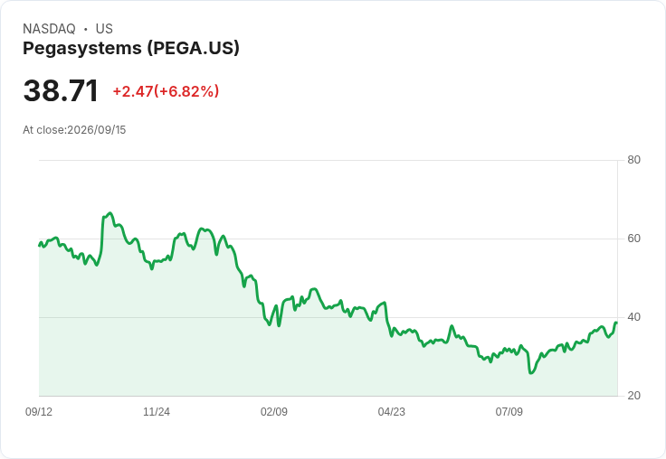Click the +2.47(+6.82%) price change
Image resolution: width=666 pixels, height=459 pixels.
point(166,91)
